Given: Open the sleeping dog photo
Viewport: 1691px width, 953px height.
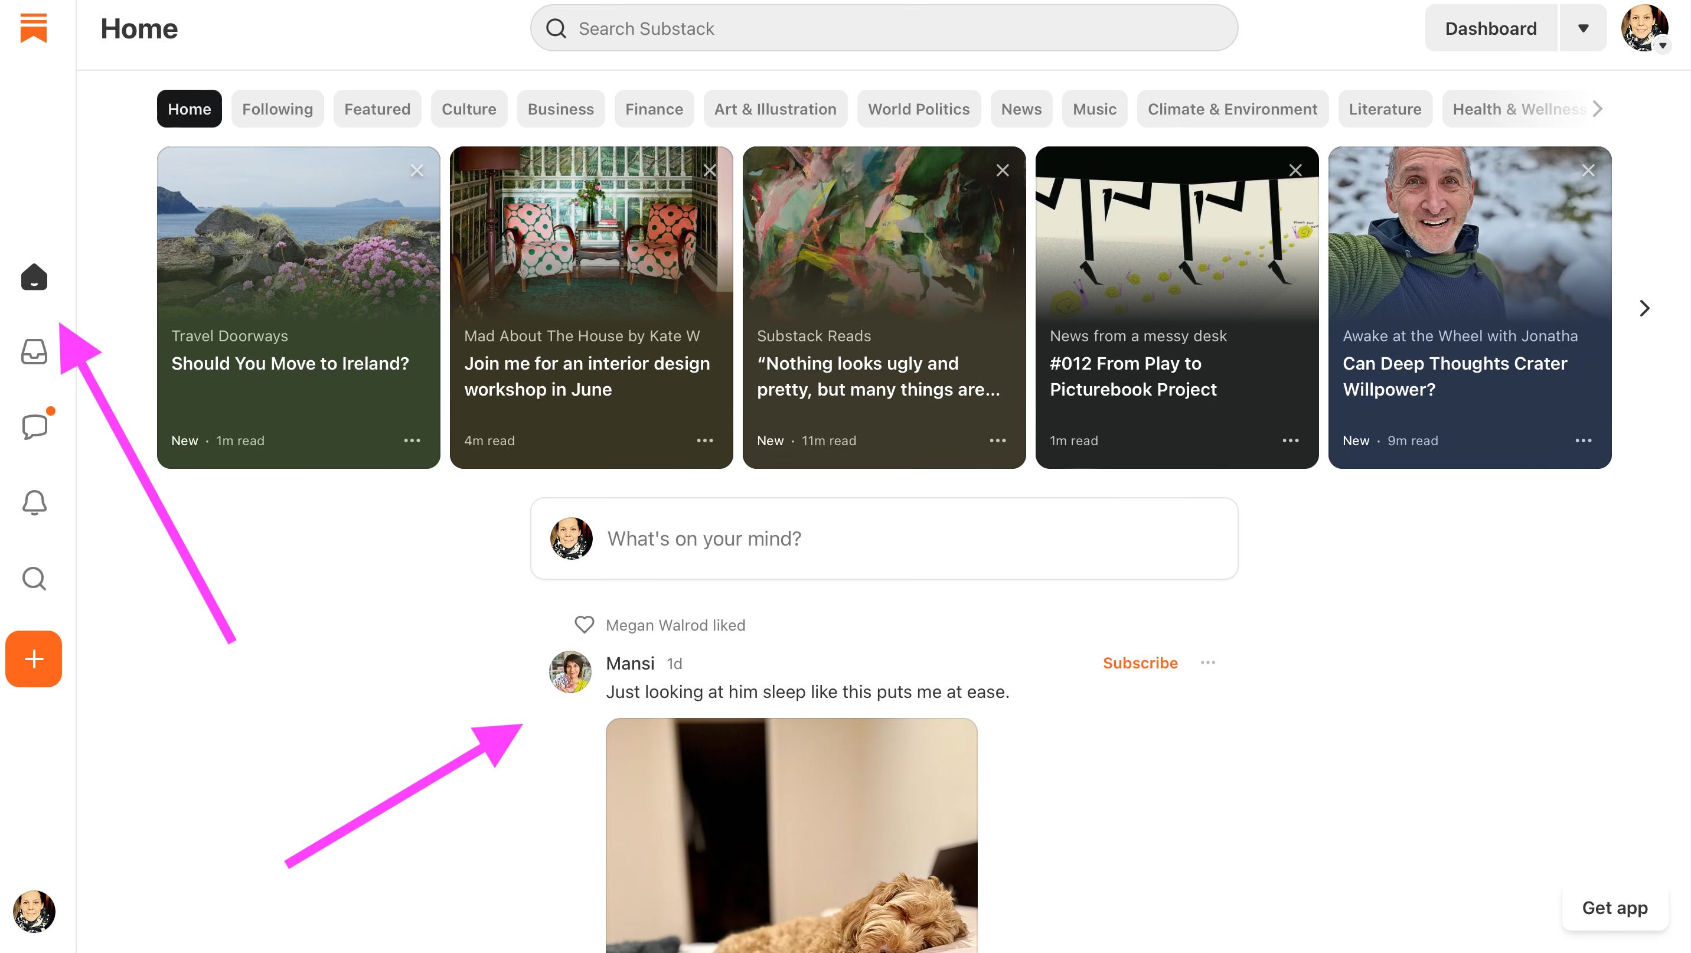Looking at the screenshot, I should coord(791,835).
